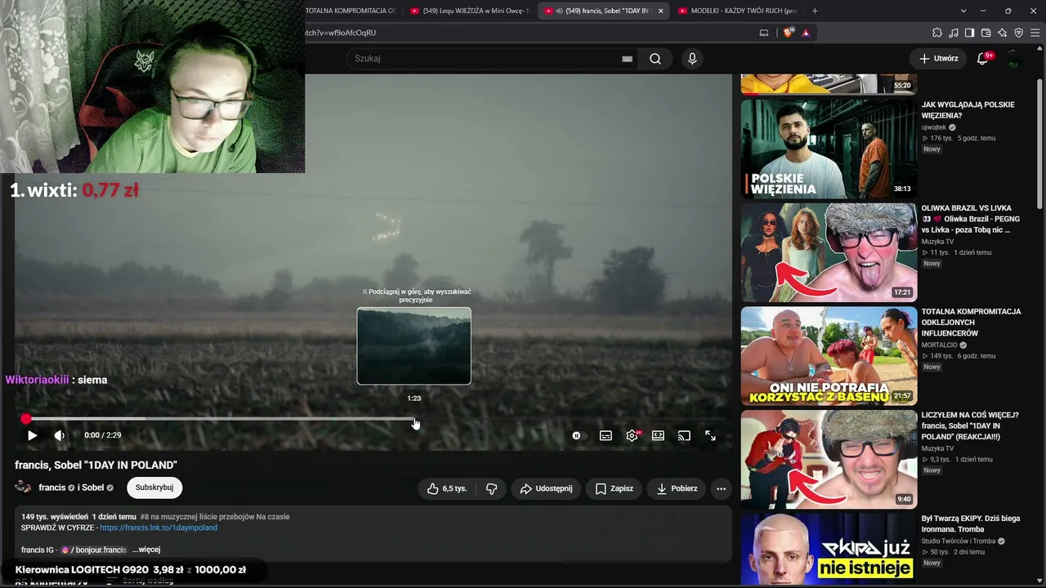The image size is (1046, 588).
Task: Open the YouTube account avatar menu
Action: (x=1013, y=59)
